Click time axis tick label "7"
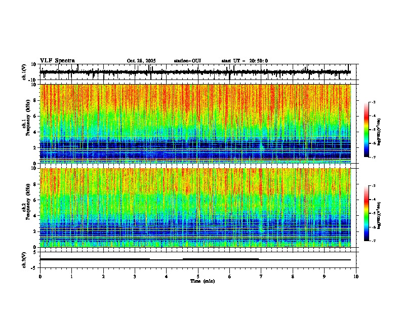Screen dimensions: 401x310 click(x=261, y=277)
